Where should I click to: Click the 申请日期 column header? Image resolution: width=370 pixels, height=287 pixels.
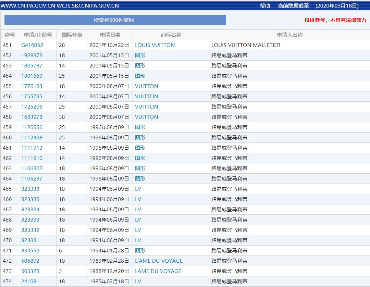[110, 35]
